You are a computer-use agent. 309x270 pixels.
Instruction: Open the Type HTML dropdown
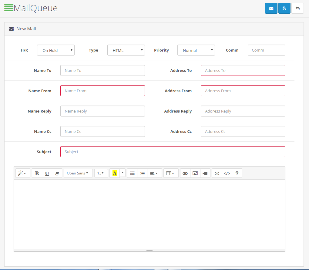coord(126,50)
